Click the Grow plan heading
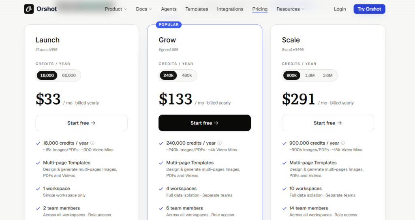 [x=167, y=40]
